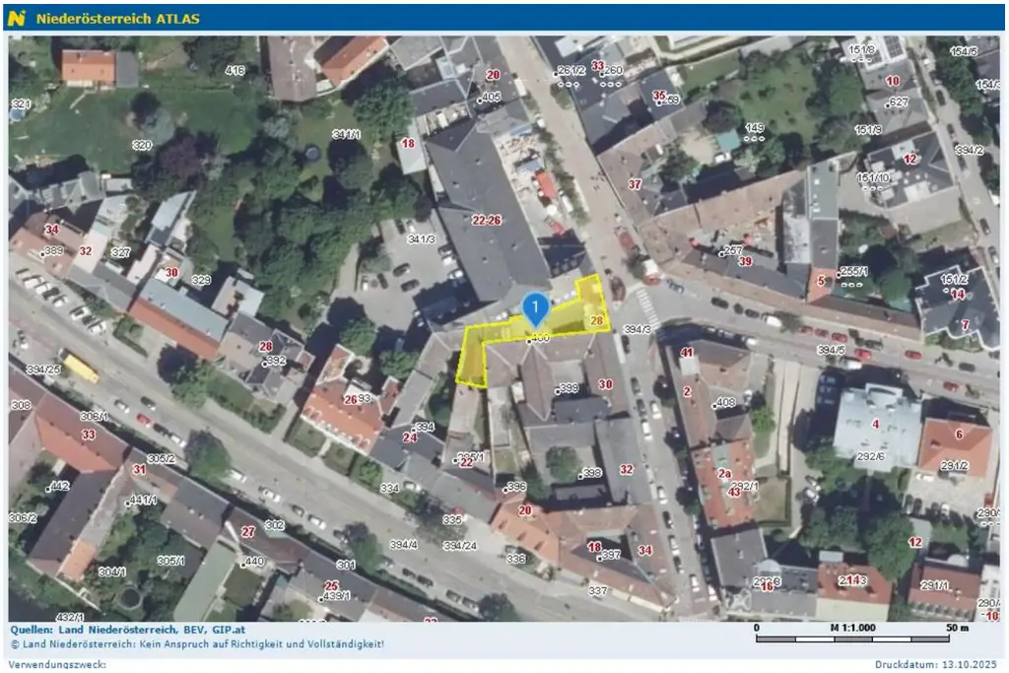Click the blue location pin numbered 1
This screenshot has height=673, width=1009.
[534, 309]
